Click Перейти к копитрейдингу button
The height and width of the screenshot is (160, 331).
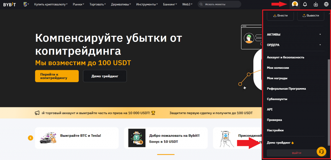[57, 76]
